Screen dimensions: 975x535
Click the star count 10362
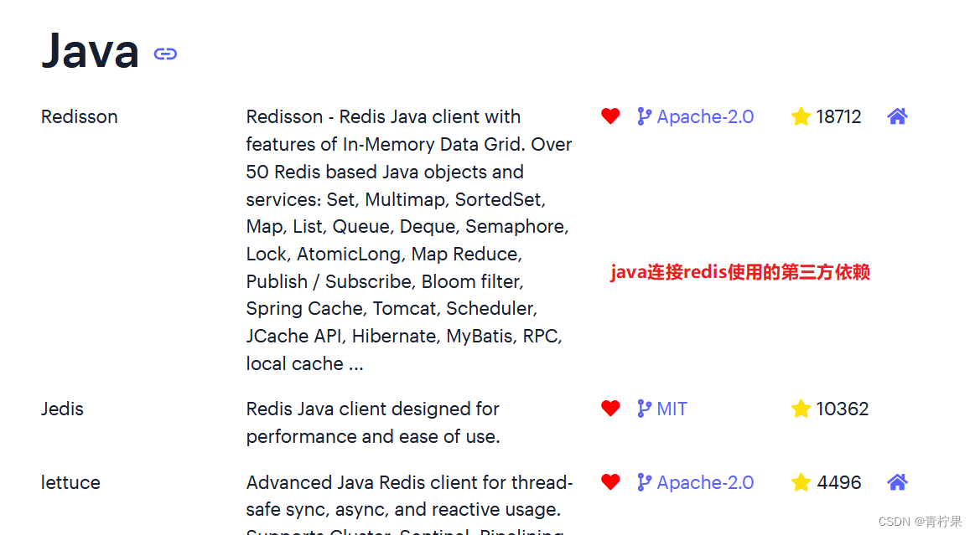tap(843, 409)
